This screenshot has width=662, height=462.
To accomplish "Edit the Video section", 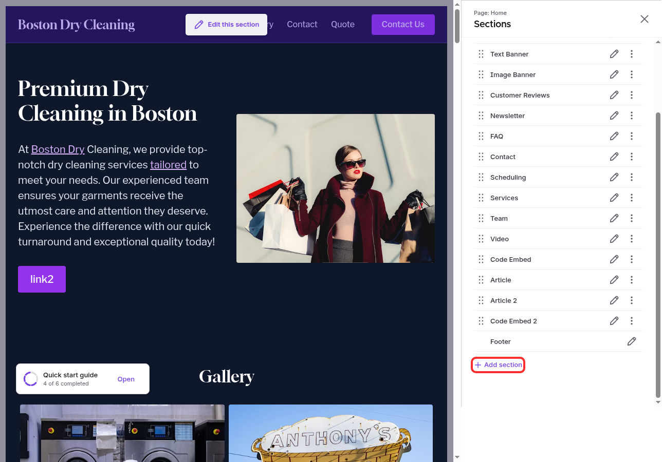I will click(614, 239).
